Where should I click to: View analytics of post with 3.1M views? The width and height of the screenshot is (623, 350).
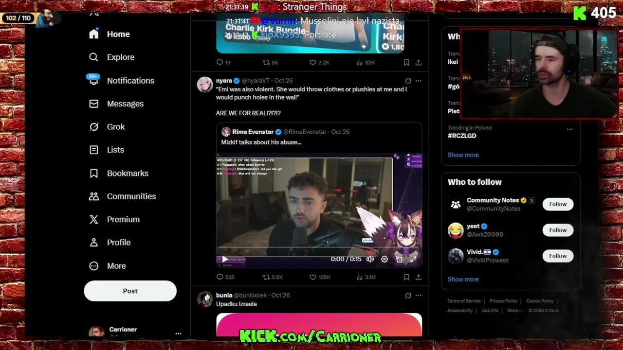tap(366, 277)
